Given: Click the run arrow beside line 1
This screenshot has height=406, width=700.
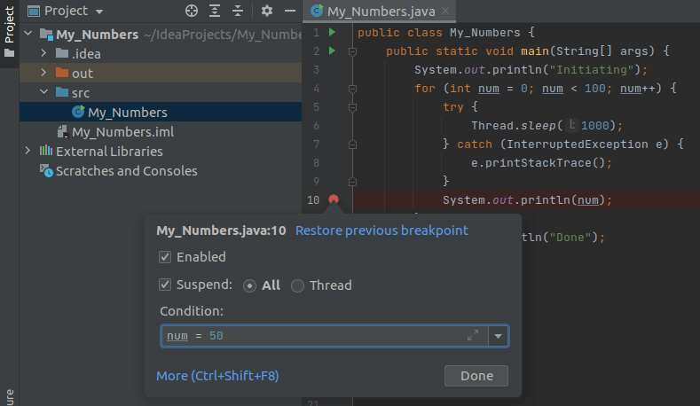Looking at the screenshot, I should coord(332,33).
